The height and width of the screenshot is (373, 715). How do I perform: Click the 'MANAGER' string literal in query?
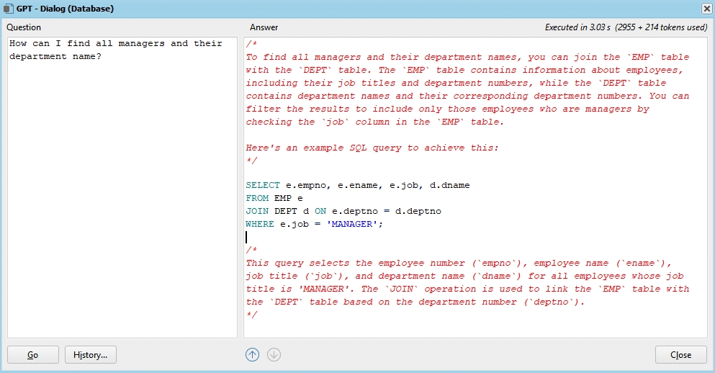tap(351, 224)
